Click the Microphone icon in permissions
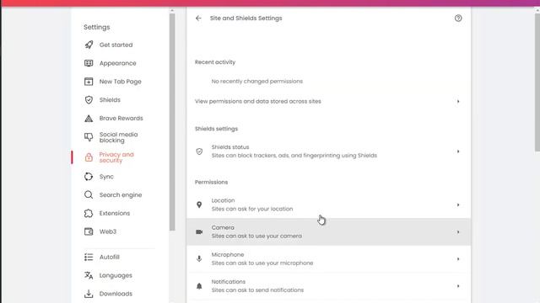Screen dimensions: 540x303 [199, 258]
